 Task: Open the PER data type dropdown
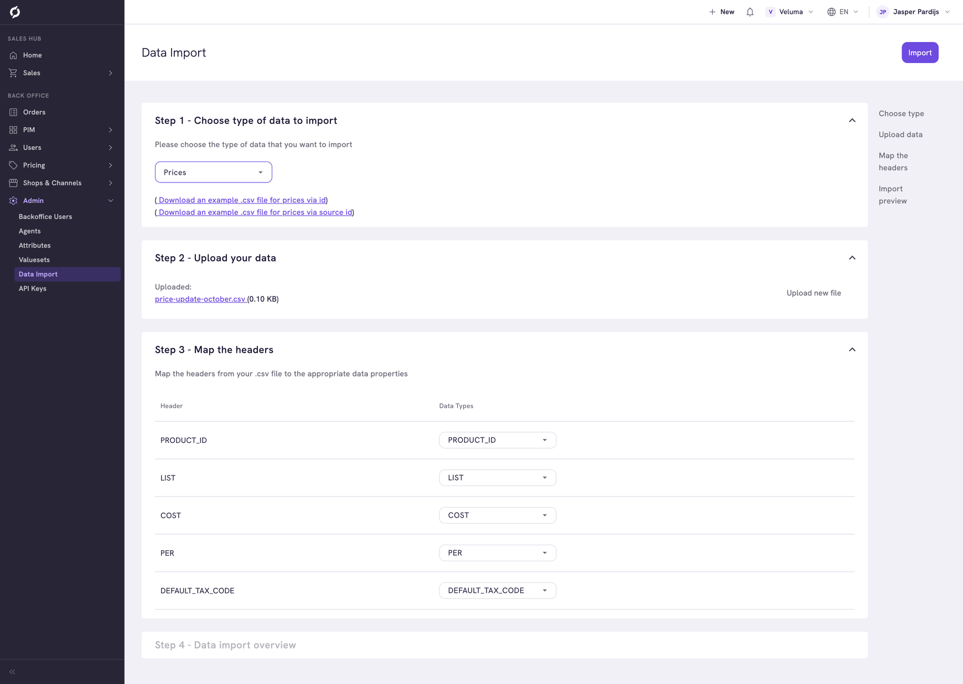pyautogui.click(x=498, y=553)
